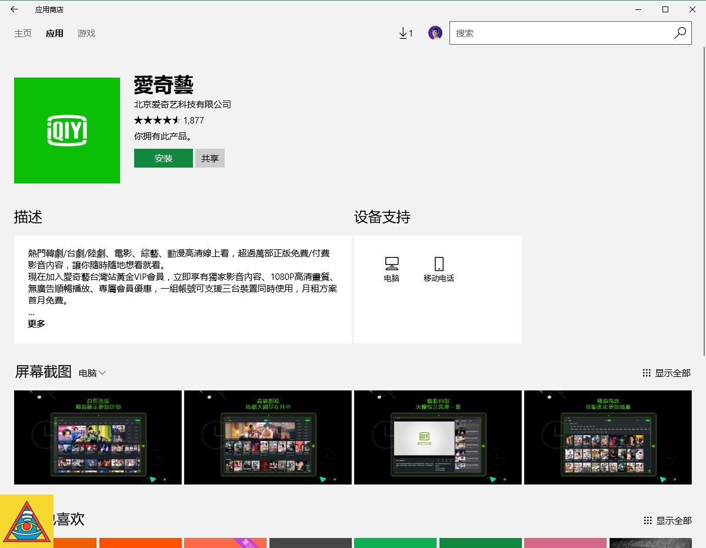Switch to the 游戏 tab

[x=86, y=34]
